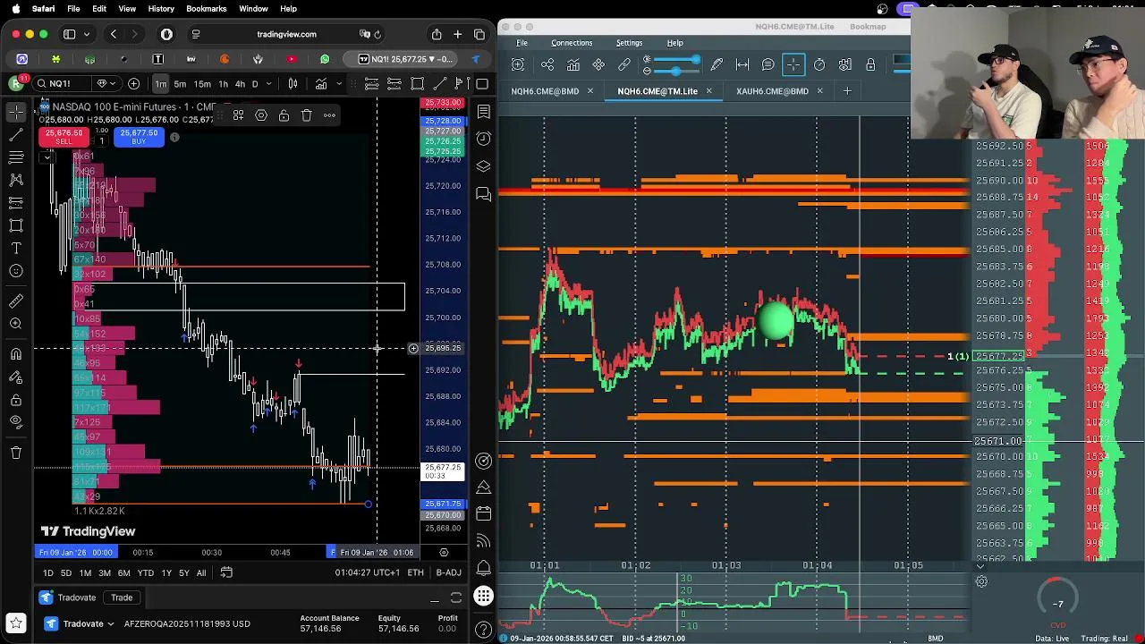Adjust the Bookmap lower contrast slider
This screenshot has height=644, width=1145.
676,70
